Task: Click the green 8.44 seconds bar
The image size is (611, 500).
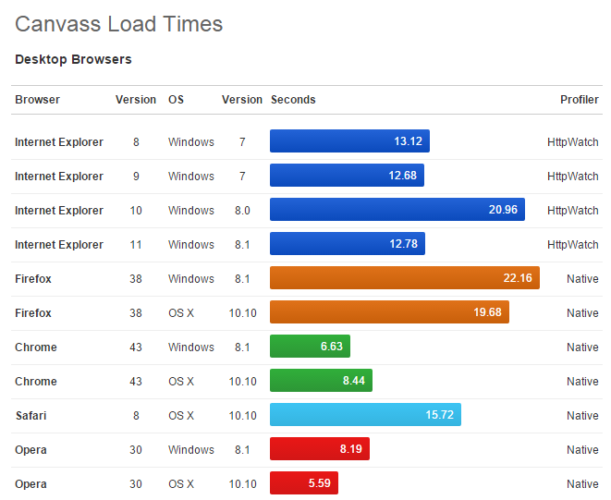Action: (x=321, y=381)
